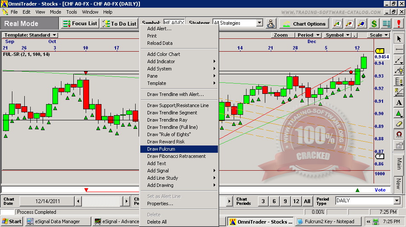Click the green dollar sign icon
The image size is (406, 227).
374,23
